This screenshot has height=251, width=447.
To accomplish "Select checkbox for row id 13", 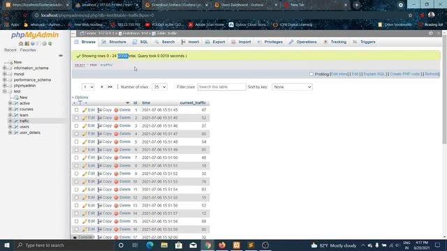I will [x=76, y=206].
